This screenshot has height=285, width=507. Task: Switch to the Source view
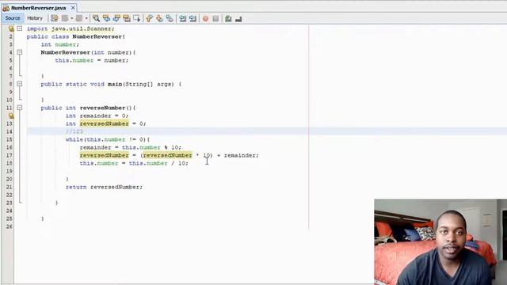point(13,18)
